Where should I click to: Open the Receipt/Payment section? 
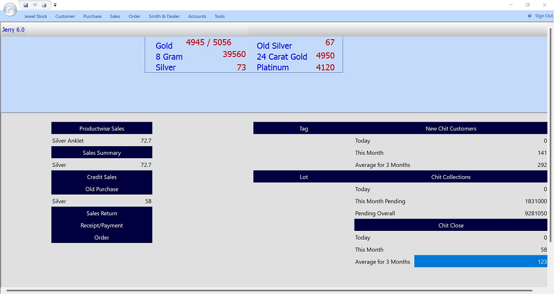(x=102, y=226)
